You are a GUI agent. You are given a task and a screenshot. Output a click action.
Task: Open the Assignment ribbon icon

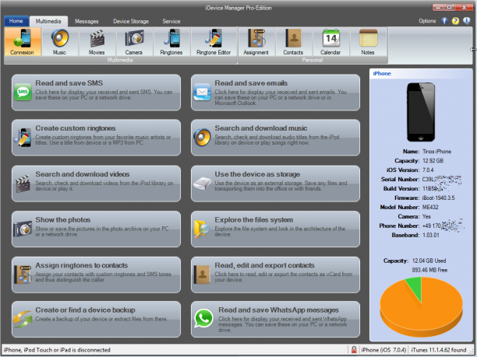pos(256,42)
